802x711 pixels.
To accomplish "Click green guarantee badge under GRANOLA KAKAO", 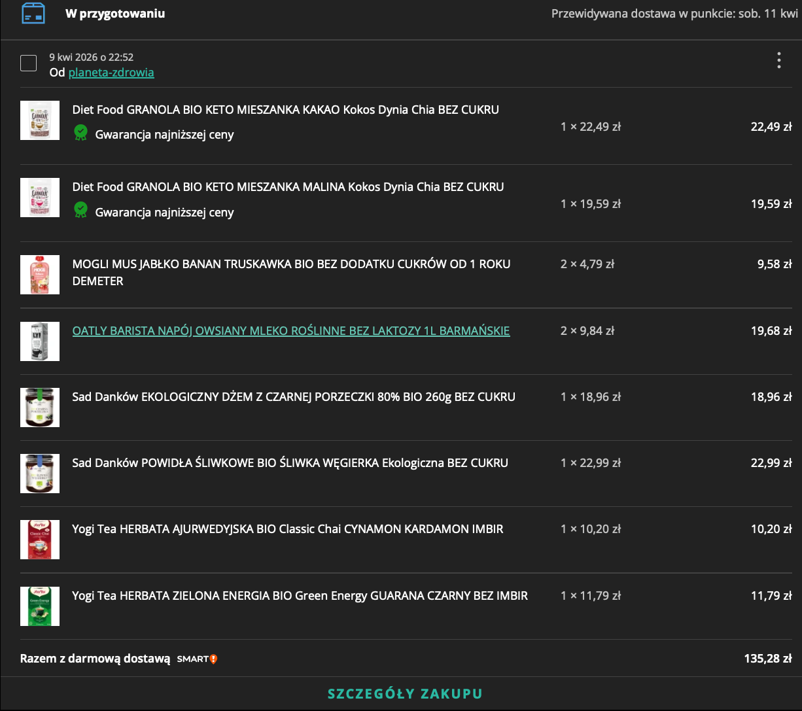I will click(x=80, y=133).
